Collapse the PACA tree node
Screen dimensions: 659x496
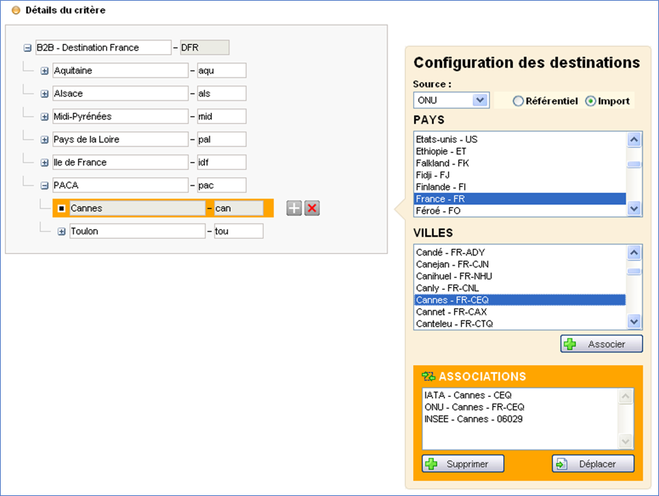click(x=44, y=185)
